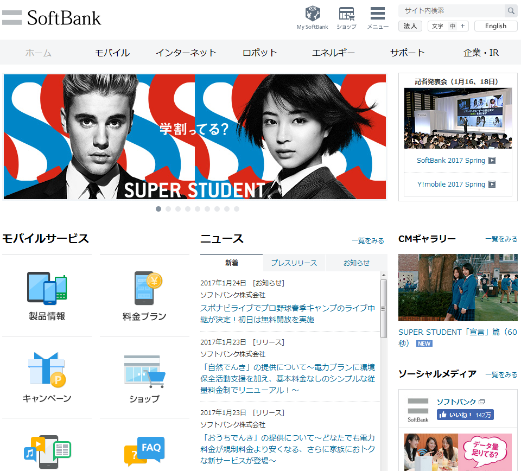
Task: Open 製品情報 devices icon
Action: tap(47, 288)
